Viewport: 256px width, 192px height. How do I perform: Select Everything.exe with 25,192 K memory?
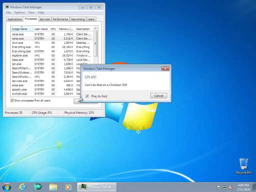coord(52,47)
